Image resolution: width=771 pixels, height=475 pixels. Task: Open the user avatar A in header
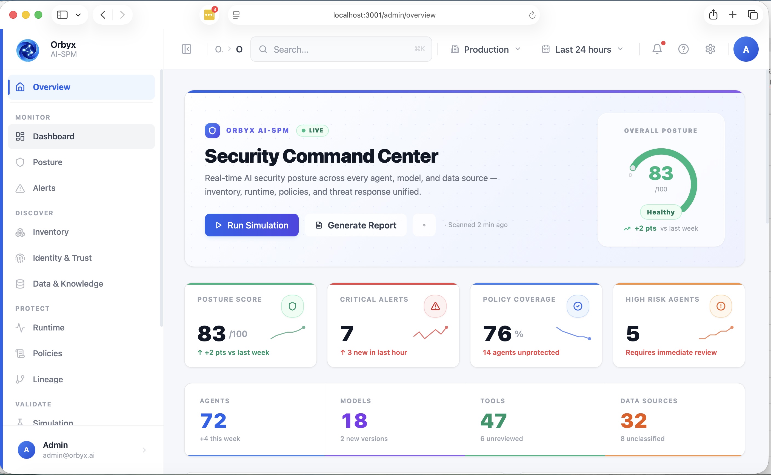coord(746,49)
